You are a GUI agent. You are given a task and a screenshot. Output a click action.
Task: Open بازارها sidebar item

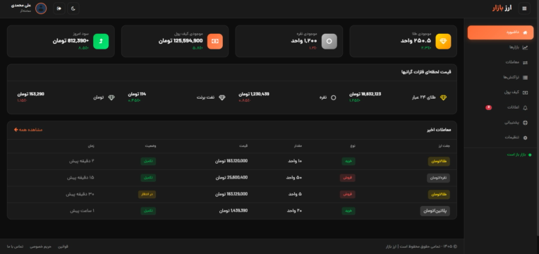click(500, 47)
